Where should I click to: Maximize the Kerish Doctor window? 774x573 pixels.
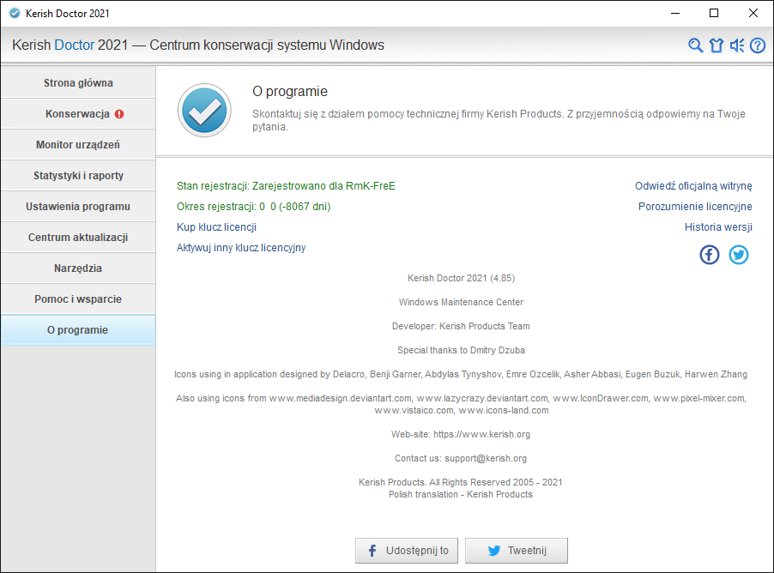pos(714,14)
